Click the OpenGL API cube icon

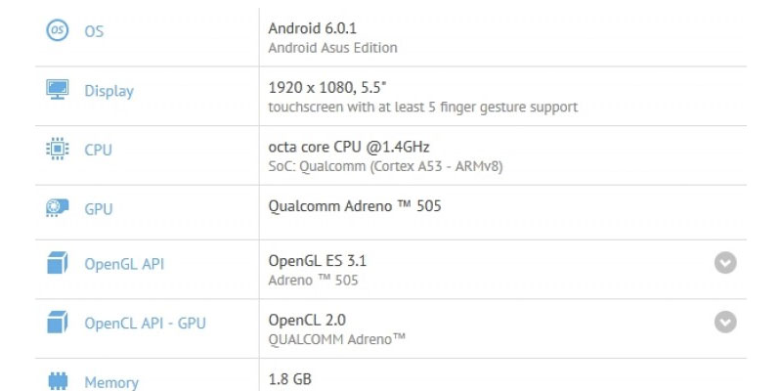point(58,263)
